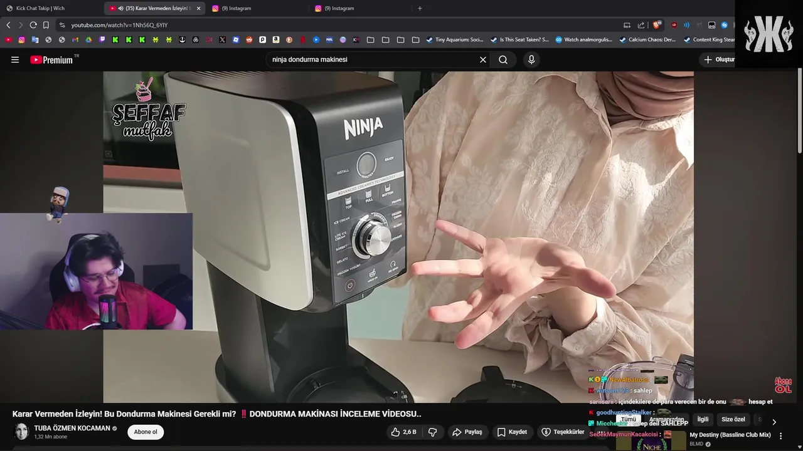Open the Twitch bookmark icon
The image size is (803, 451).
pos(102,39)
